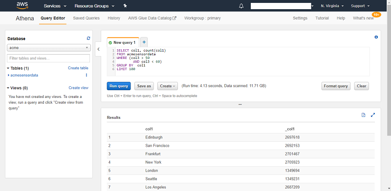Click the Create view link
This screenshot has height=191, width=391.
[x=78, y=88]
